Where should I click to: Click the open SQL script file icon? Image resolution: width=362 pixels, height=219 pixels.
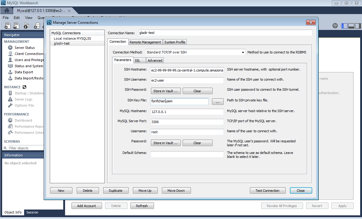17,26
